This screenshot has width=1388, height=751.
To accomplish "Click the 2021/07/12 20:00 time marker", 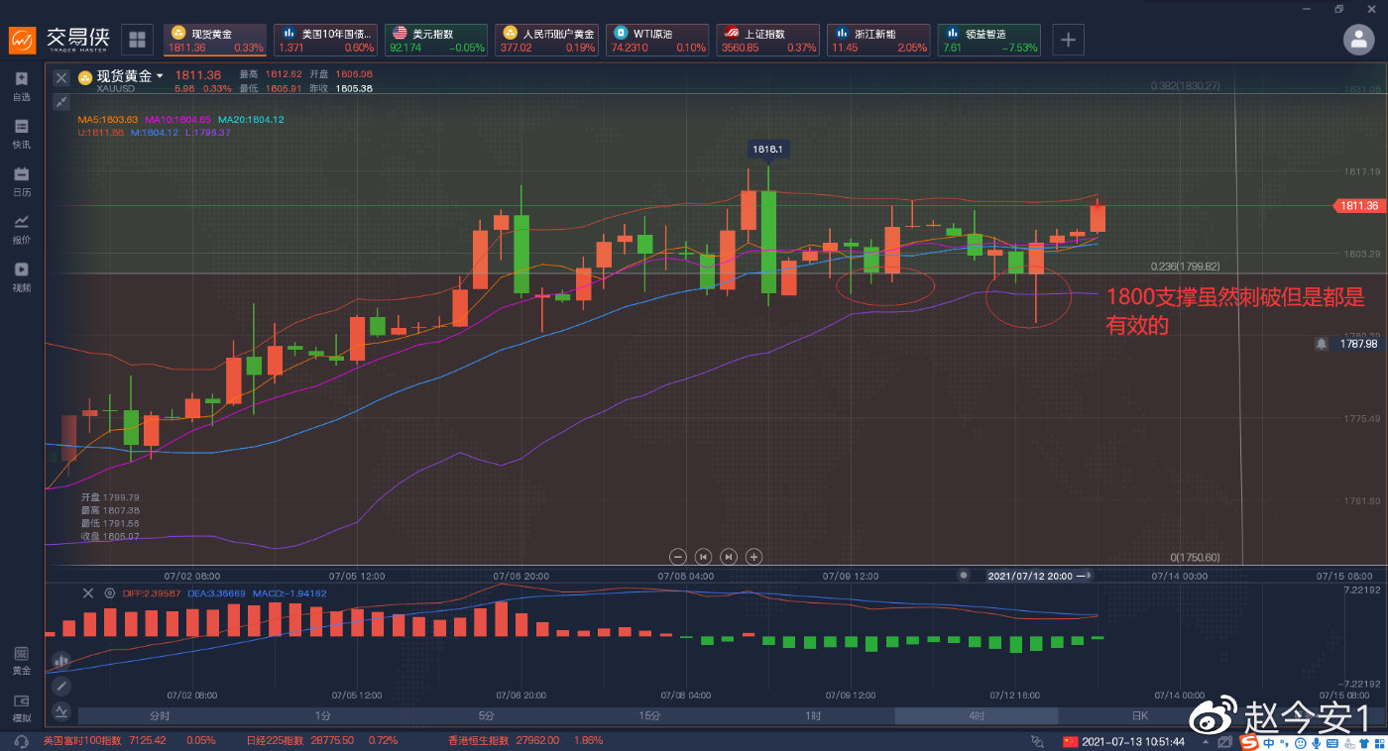I will coord(1034,575).
